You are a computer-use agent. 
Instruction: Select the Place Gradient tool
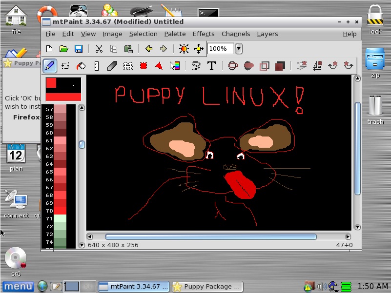point(175,66)
